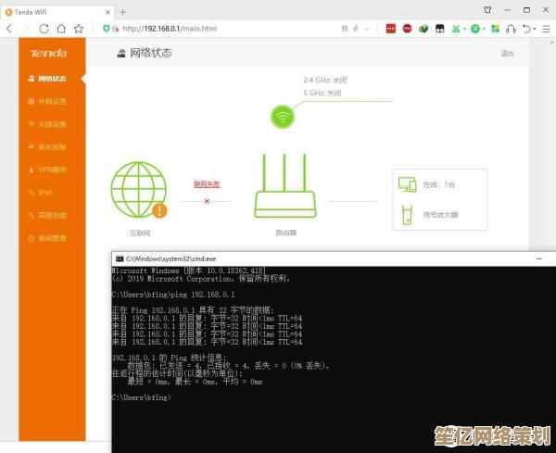Screen dimensions: 556x453
Task: Click the green WiFi status icon
Action: pos(283,117)
